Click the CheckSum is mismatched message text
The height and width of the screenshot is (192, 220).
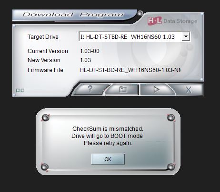point(108,129)
